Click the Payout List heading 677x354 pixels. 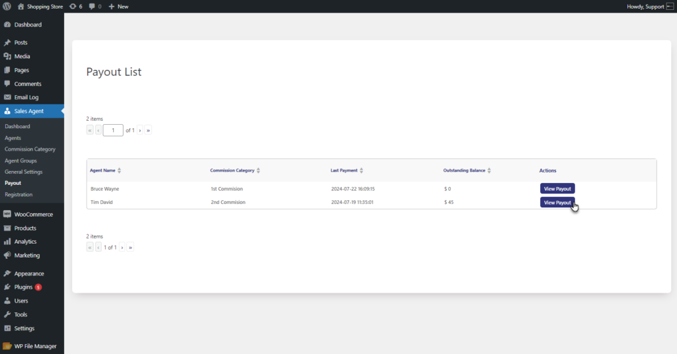click(114, 71)
